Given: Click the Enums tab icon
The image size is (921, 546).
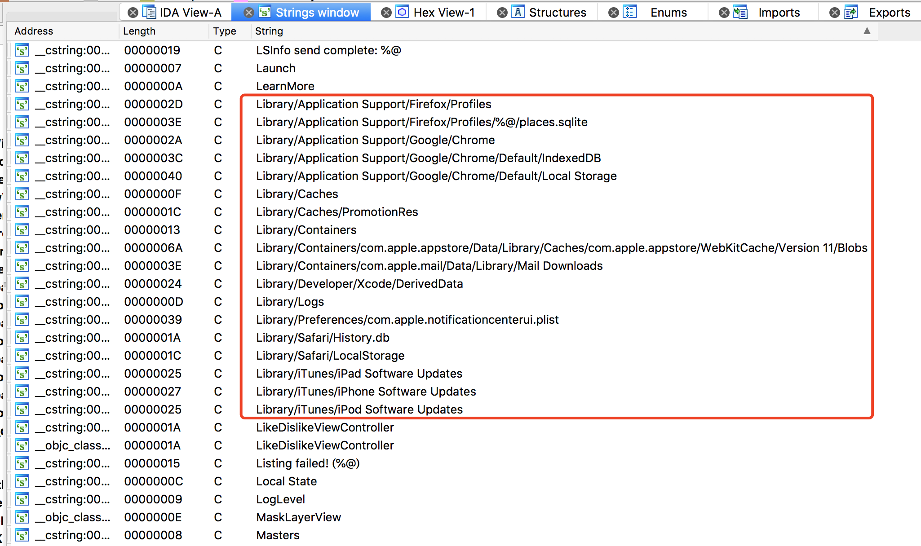Looking at the screenshot, I should tap(630, 12).
